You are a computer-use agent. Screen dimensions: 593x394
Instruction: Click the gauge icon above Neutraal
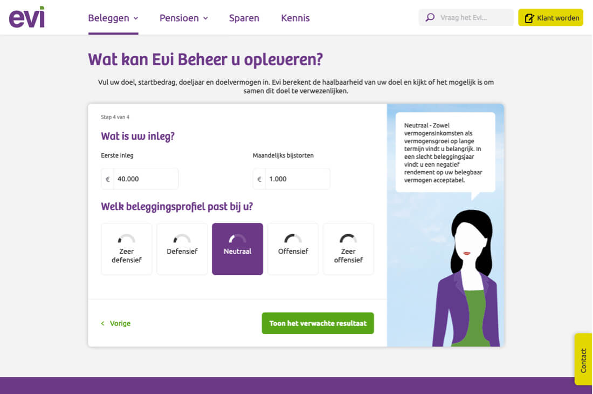click(238, 239)
